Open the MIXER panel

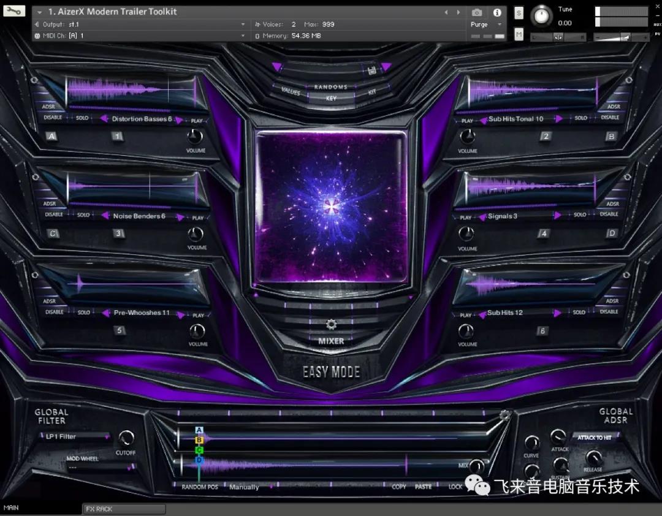pyautogui.click(x=331, y=341)
